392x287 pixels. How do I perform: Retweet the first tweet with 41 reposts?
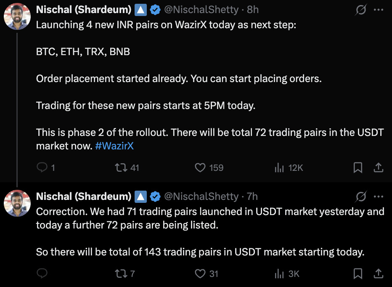(121, 168)
